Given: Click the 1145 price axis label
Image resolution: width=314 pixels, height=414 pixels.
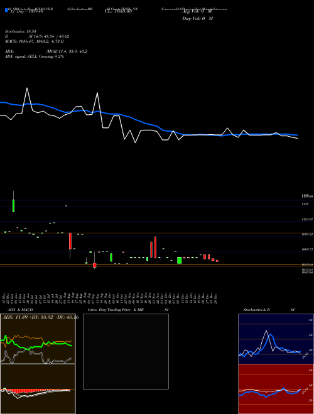Looking at the screenshot, I should coord(305,204).
